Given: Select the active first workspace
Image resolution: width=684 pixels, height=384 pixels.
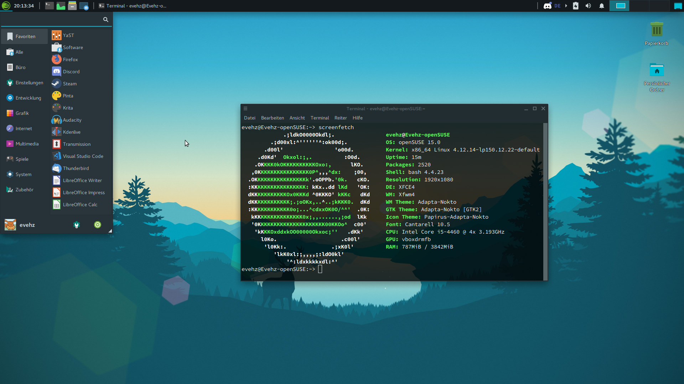Looking at the screenshot, I should pyautogui.click(x=620, y=6).
